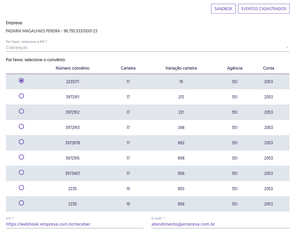Select radio for convênio 3973407

coord(22,172)
